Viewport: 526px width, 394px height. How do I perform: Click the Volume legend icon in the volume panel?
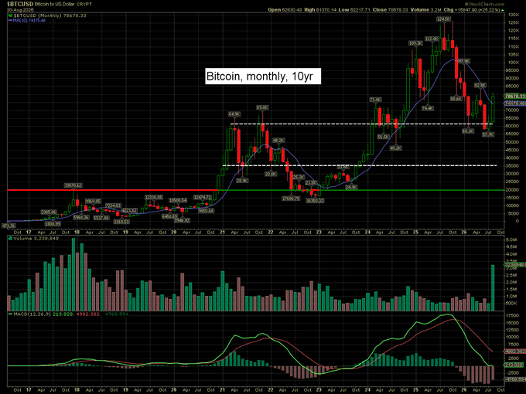pos(10,239)
